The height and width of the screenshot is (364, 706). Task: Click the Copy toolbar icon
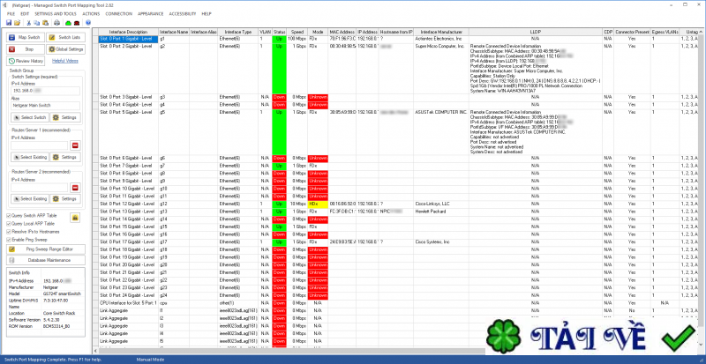[x=36, y=23]
